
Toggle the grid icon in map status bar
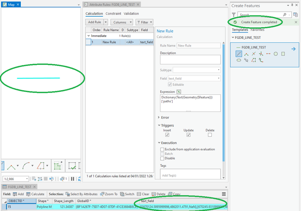point(45,179)
